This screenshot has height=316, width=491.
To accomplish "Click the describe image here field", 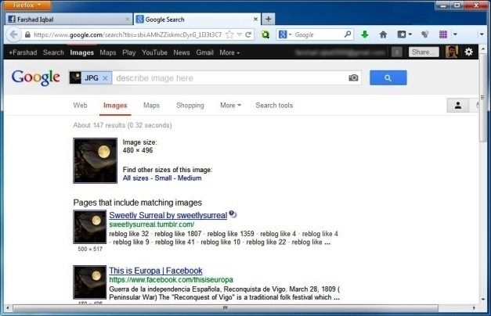I will (231, 78).
